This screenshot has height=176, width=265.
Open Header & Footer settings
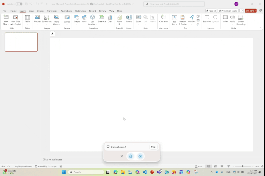pyautogui.click(x=183, y=19)
